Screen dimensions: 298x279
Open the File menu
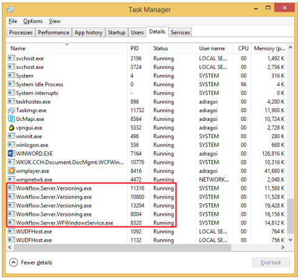(13, 21)
